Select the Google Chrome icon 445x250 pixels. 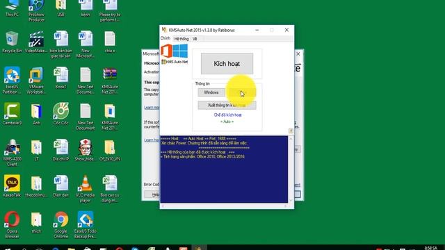(60, 225)
